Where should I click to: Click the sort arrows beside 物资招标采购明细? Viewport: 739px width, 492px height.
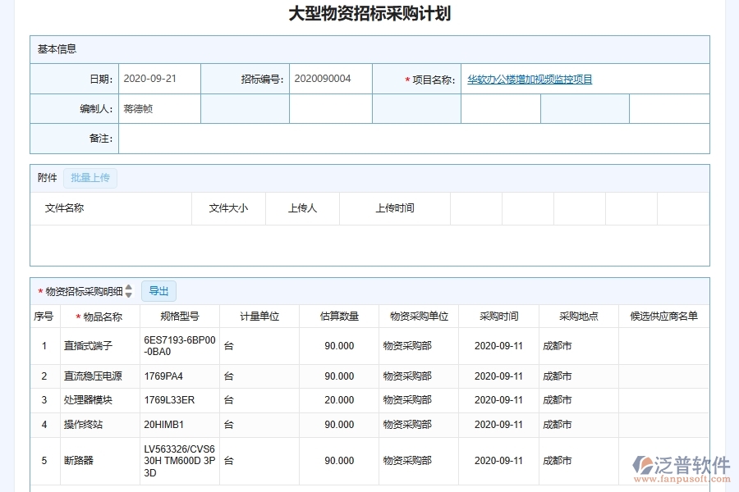pyautogui.click(x=130, y=290)
